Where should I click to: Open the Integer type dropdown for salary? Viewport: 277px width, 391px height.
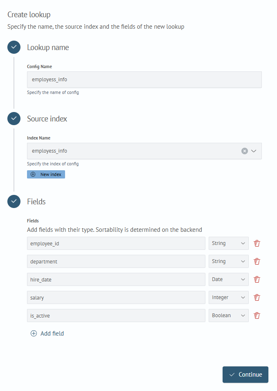click(x=228, y=297)
